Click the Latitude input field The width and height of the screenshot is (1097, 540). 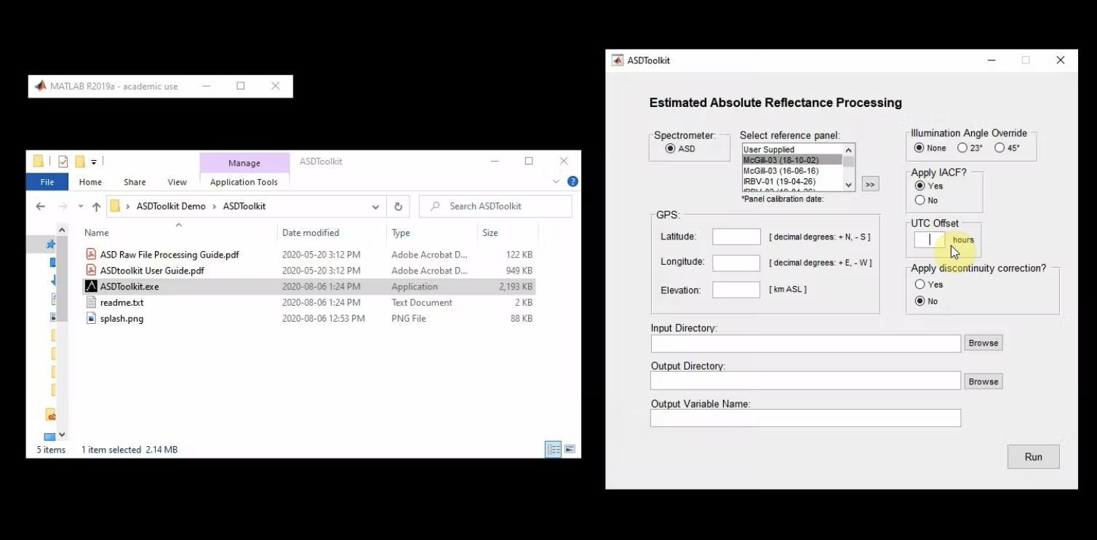[x=736, y=237]
